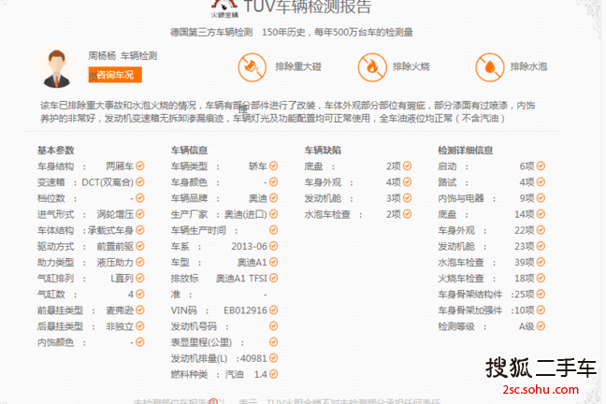Click the 检测详细信息 section heading
Image resolution: width=606 pixels, height=404 pixels.
tap(466, 151)
